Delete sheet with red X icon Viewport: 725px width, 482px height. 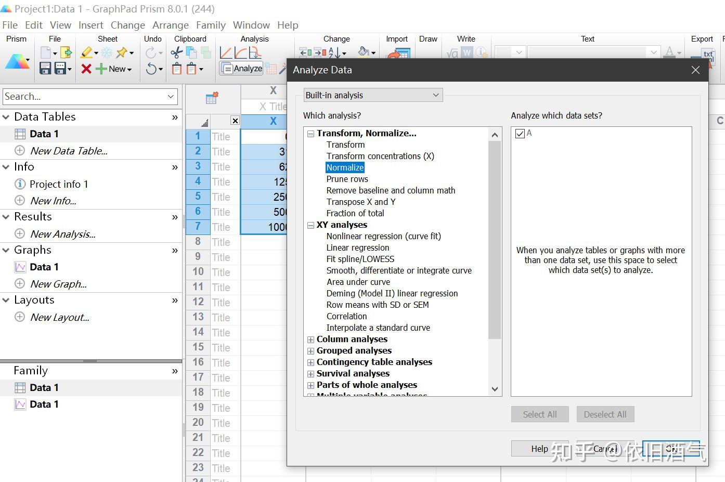tap(86, 69)
